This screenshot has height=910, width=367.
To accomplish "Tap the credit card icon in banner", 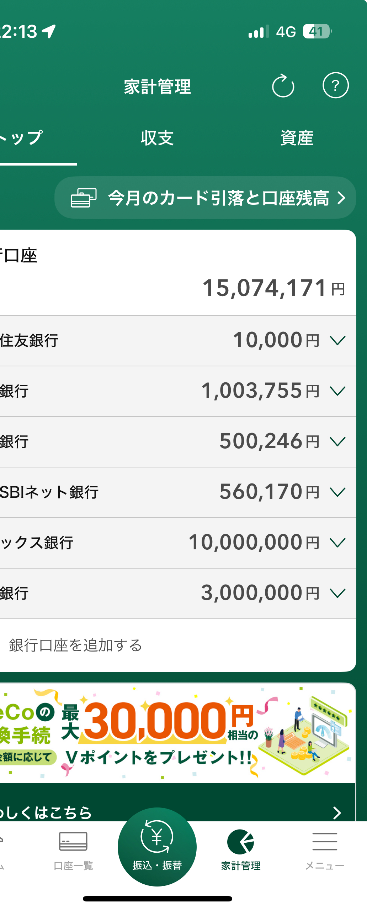I will [x=84, y=198].
